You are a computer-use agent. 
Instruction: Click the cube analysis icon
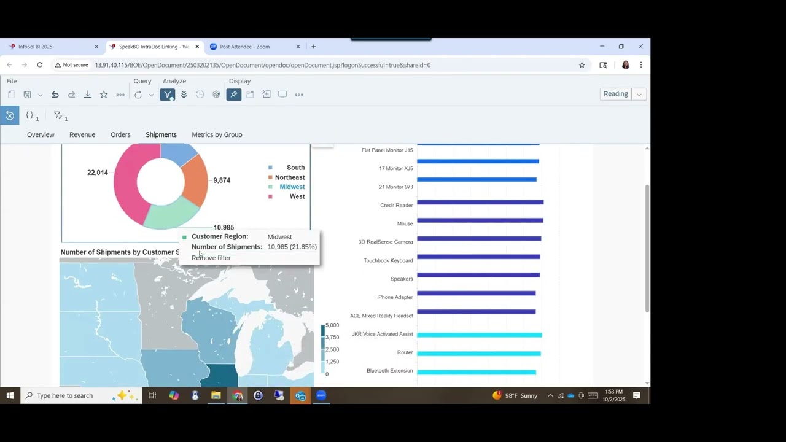216,95
